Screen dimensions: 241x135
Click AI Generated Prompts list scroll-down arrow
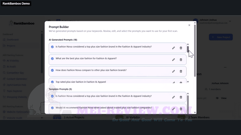pos(188,82)
